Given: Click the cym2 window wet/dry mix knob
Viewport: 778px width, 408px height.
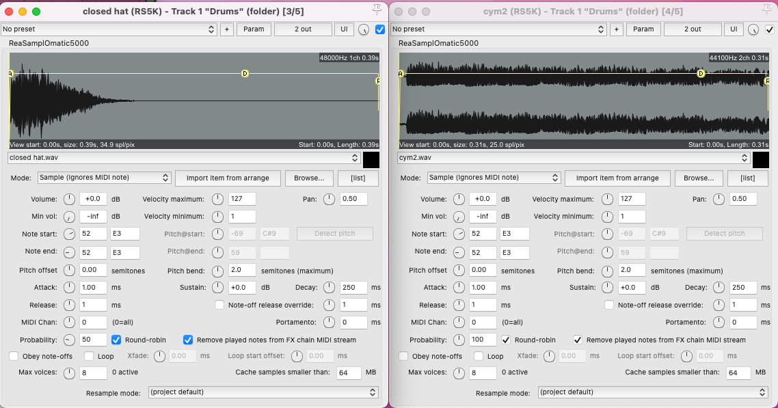Looking at the screenshot, I should (x=753, y=30).
